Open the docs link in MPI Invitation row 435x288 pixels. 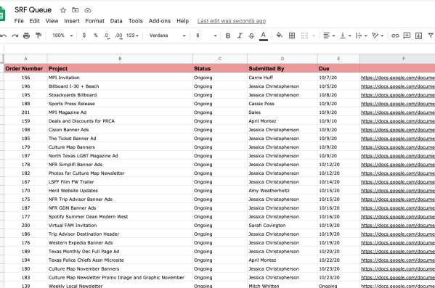(x=397, y=78)
